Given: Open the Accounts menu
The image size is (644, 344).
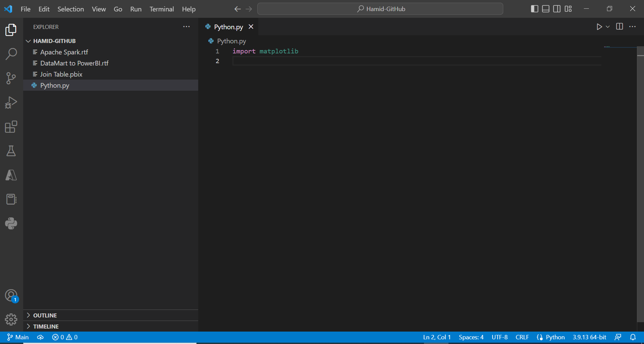Looking at the screenshot, I should pos(11,296).
